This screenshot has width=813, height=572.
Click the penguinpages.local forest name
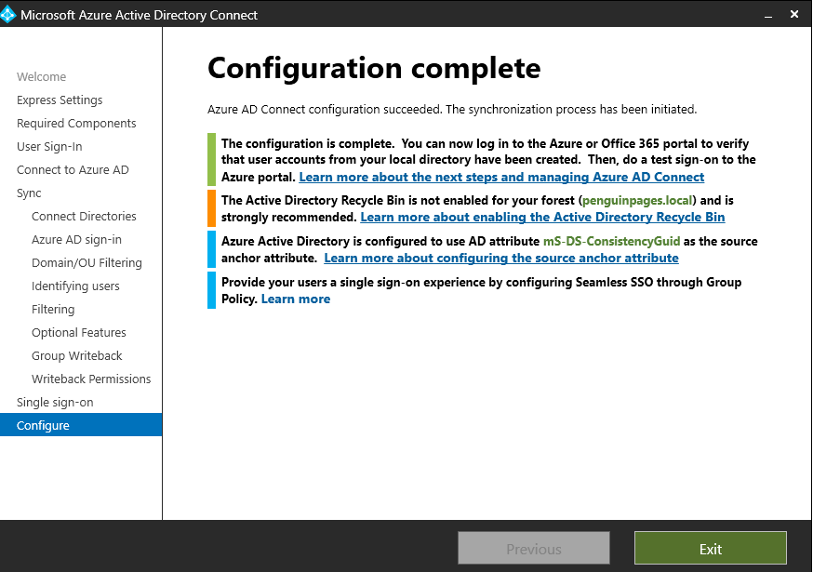click(x=637, y=200)
